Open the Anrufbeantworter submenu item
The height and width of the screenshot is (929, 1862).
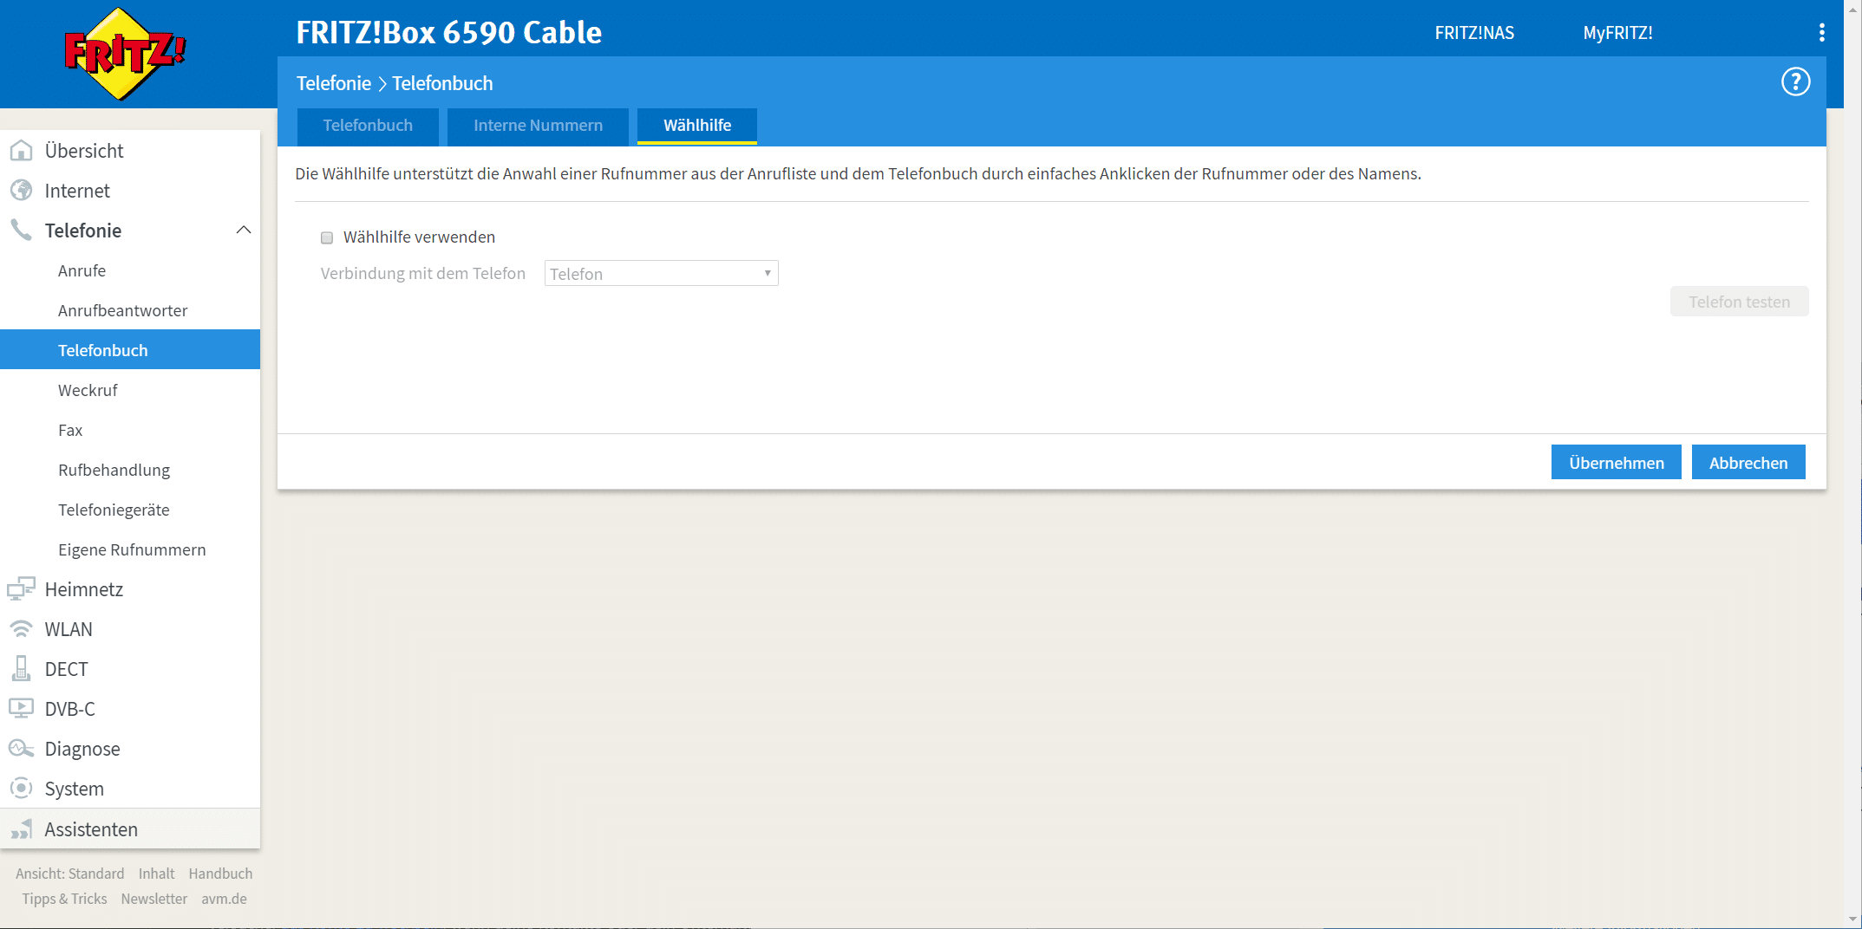pyautogui.click(x=122, y=310)
